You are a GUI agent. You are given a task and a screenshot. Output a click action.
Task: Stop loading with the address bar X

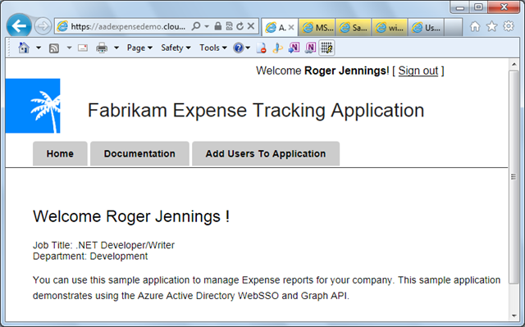[251, 26]
